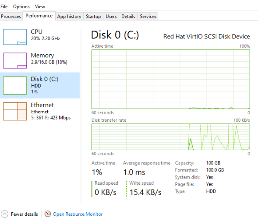Select the CPU usage graph thumbnail

pyautogui.click(x=15, y=37)
